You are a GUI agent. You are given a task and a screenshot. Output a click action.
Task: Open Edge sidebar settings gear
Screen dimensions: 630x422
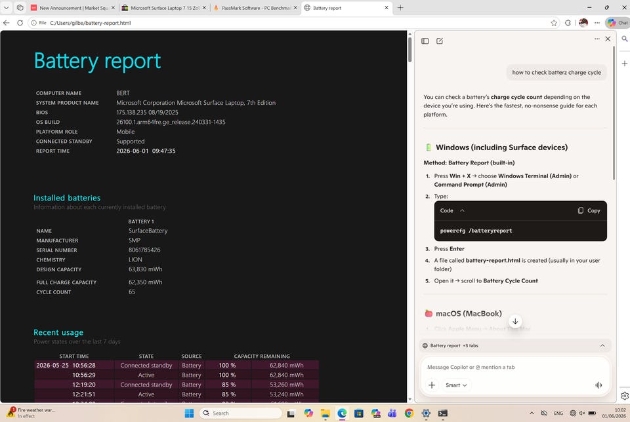(624, 396)
